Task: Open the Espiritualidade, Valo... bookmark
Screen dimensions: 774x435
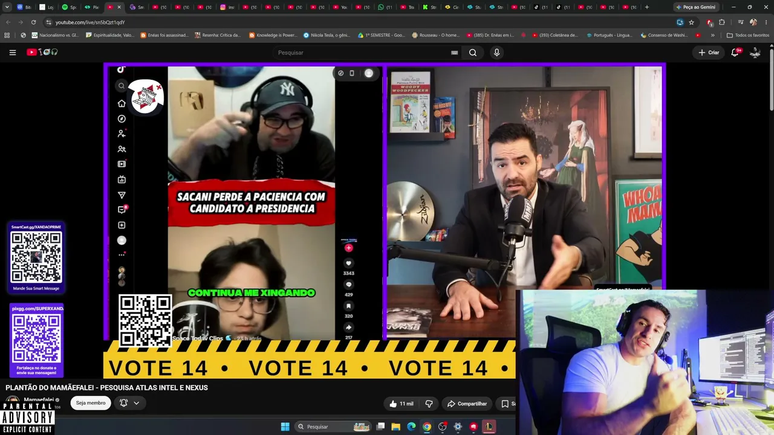Action: [109, 35]
